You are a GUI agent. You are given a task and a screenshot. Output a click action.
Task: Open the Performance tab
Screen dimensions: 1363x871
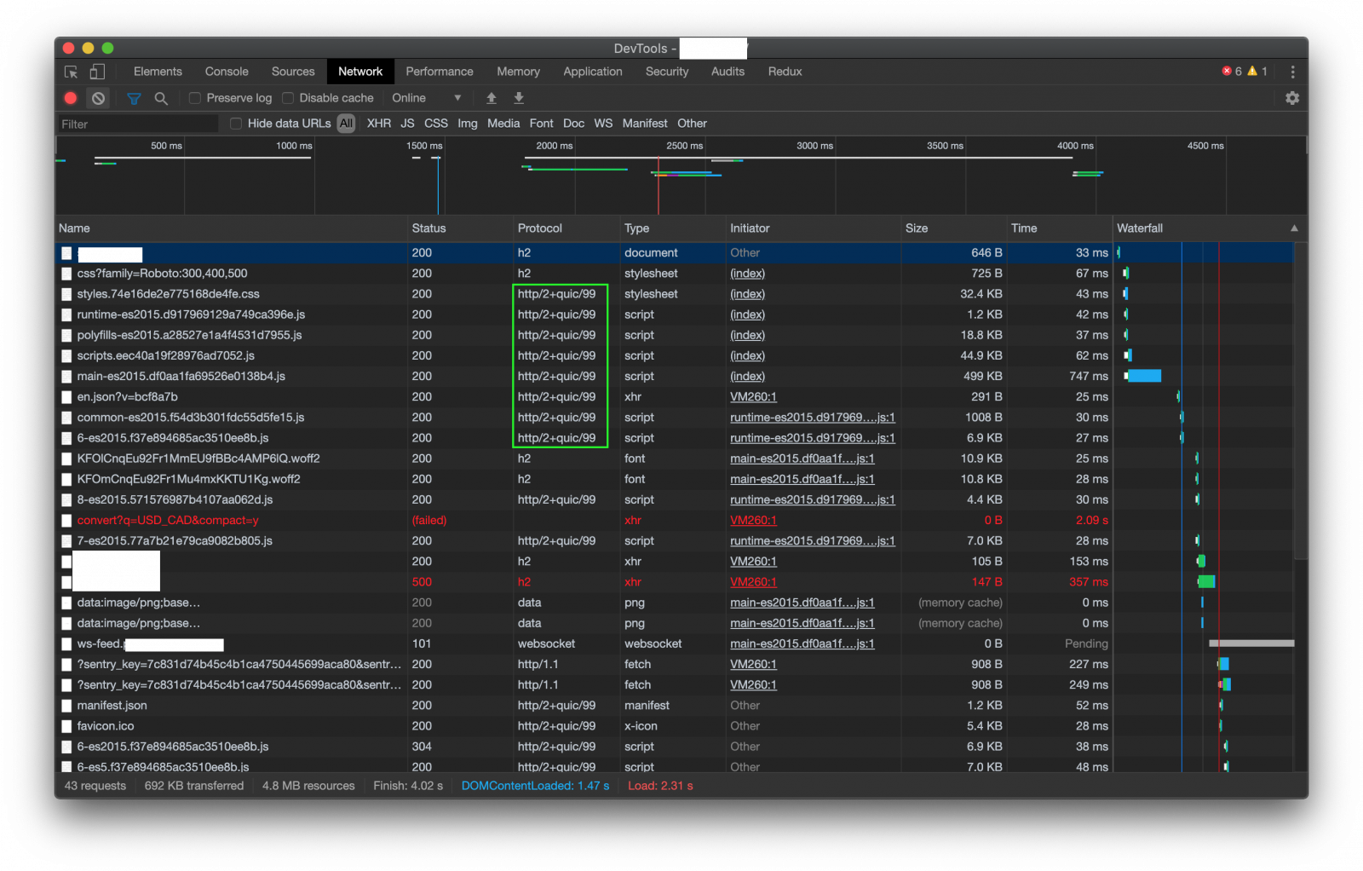439,72
